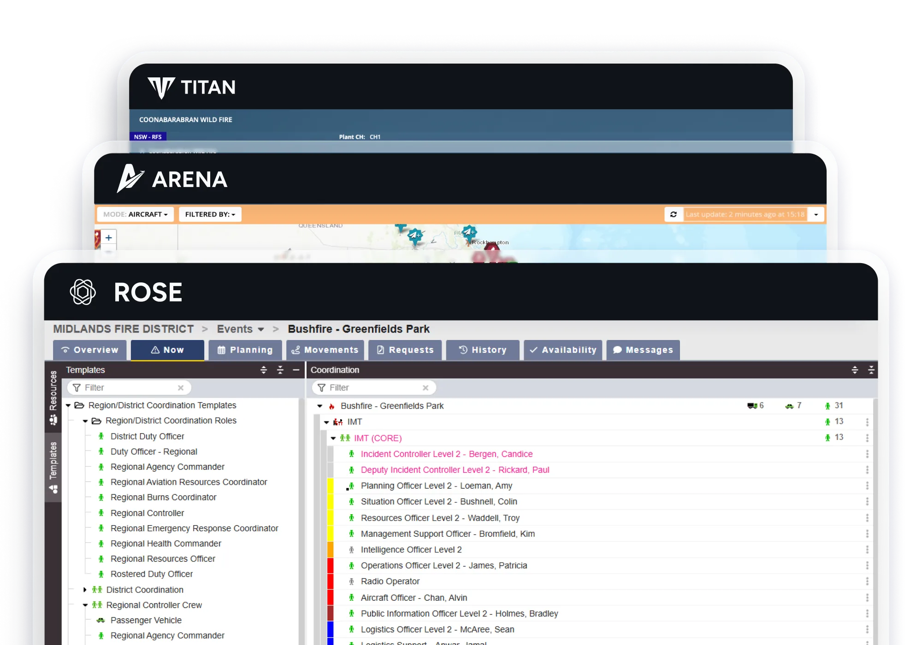Click the collapse-all icon in the Coordination header
Screen dimensions: 922x645
tap(871, 369)
